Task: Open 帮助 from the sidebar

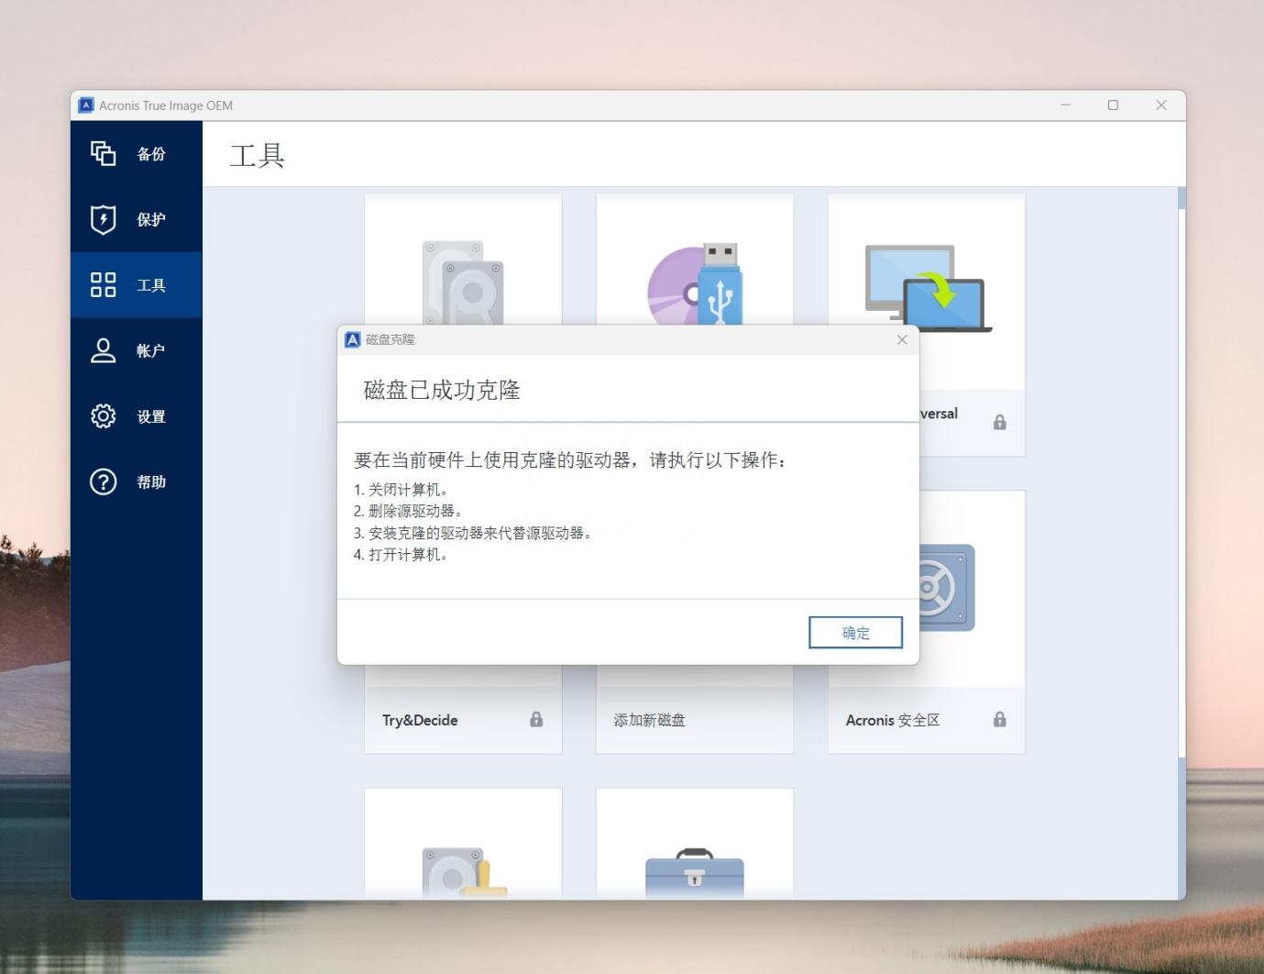Action: tap(137, 481)
